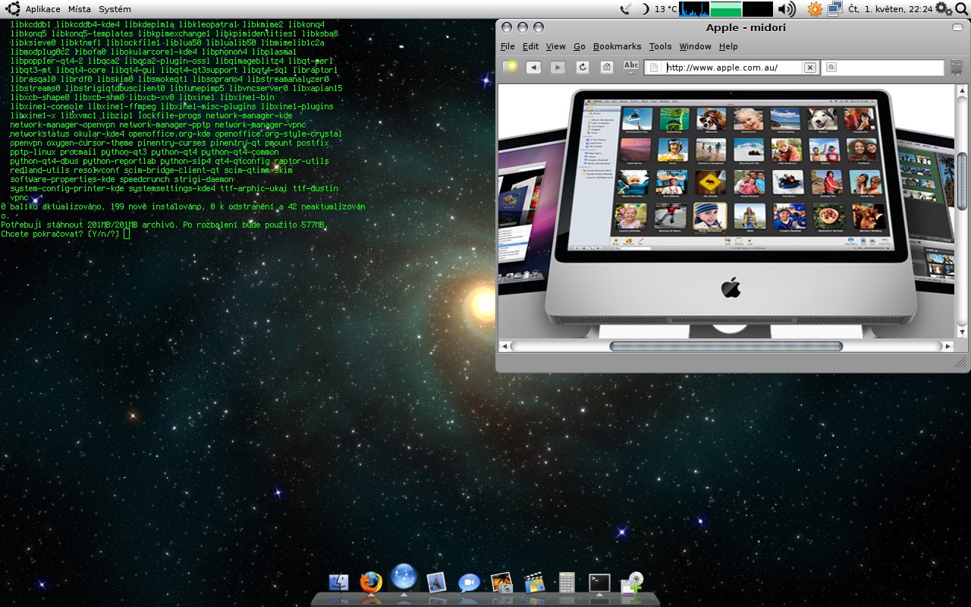The width and height of the screenshot is (971, 607).
Task: Click 'software-properties-kde' in the terminal output
Action: coord(62,179)
